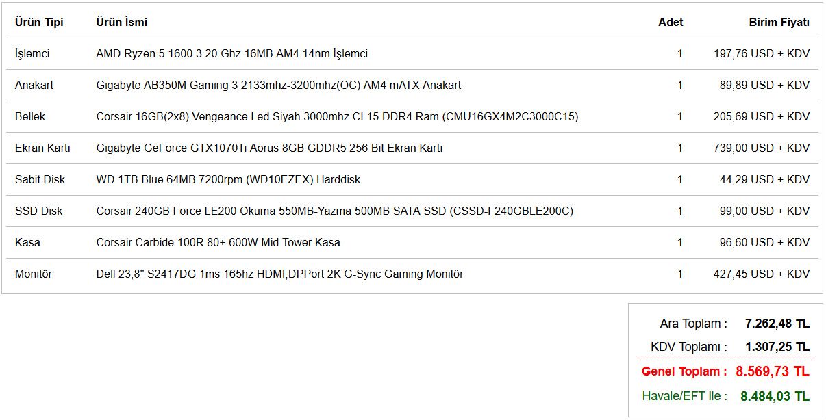Select the İşlemci product type cell
Viewport: 826px width, 420px height.
click(32, 53)
